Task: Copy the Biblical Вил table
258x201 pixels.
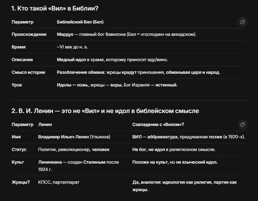Action: point(242,22)
